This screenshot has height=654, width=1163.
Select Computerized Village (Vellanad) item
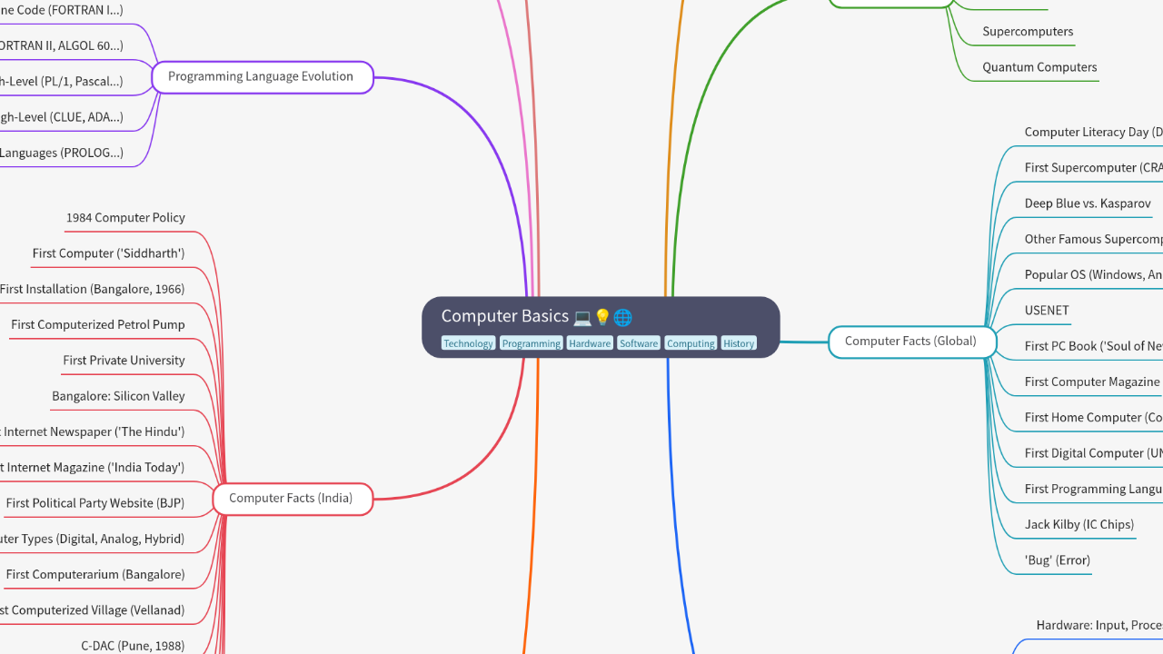pyautogui.click(x=92, y=610)
